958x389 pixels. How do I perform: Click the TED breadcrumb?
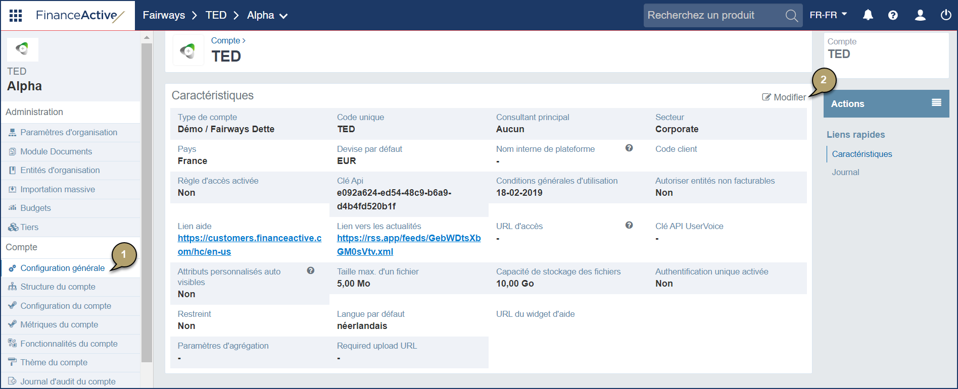point(216,15)
